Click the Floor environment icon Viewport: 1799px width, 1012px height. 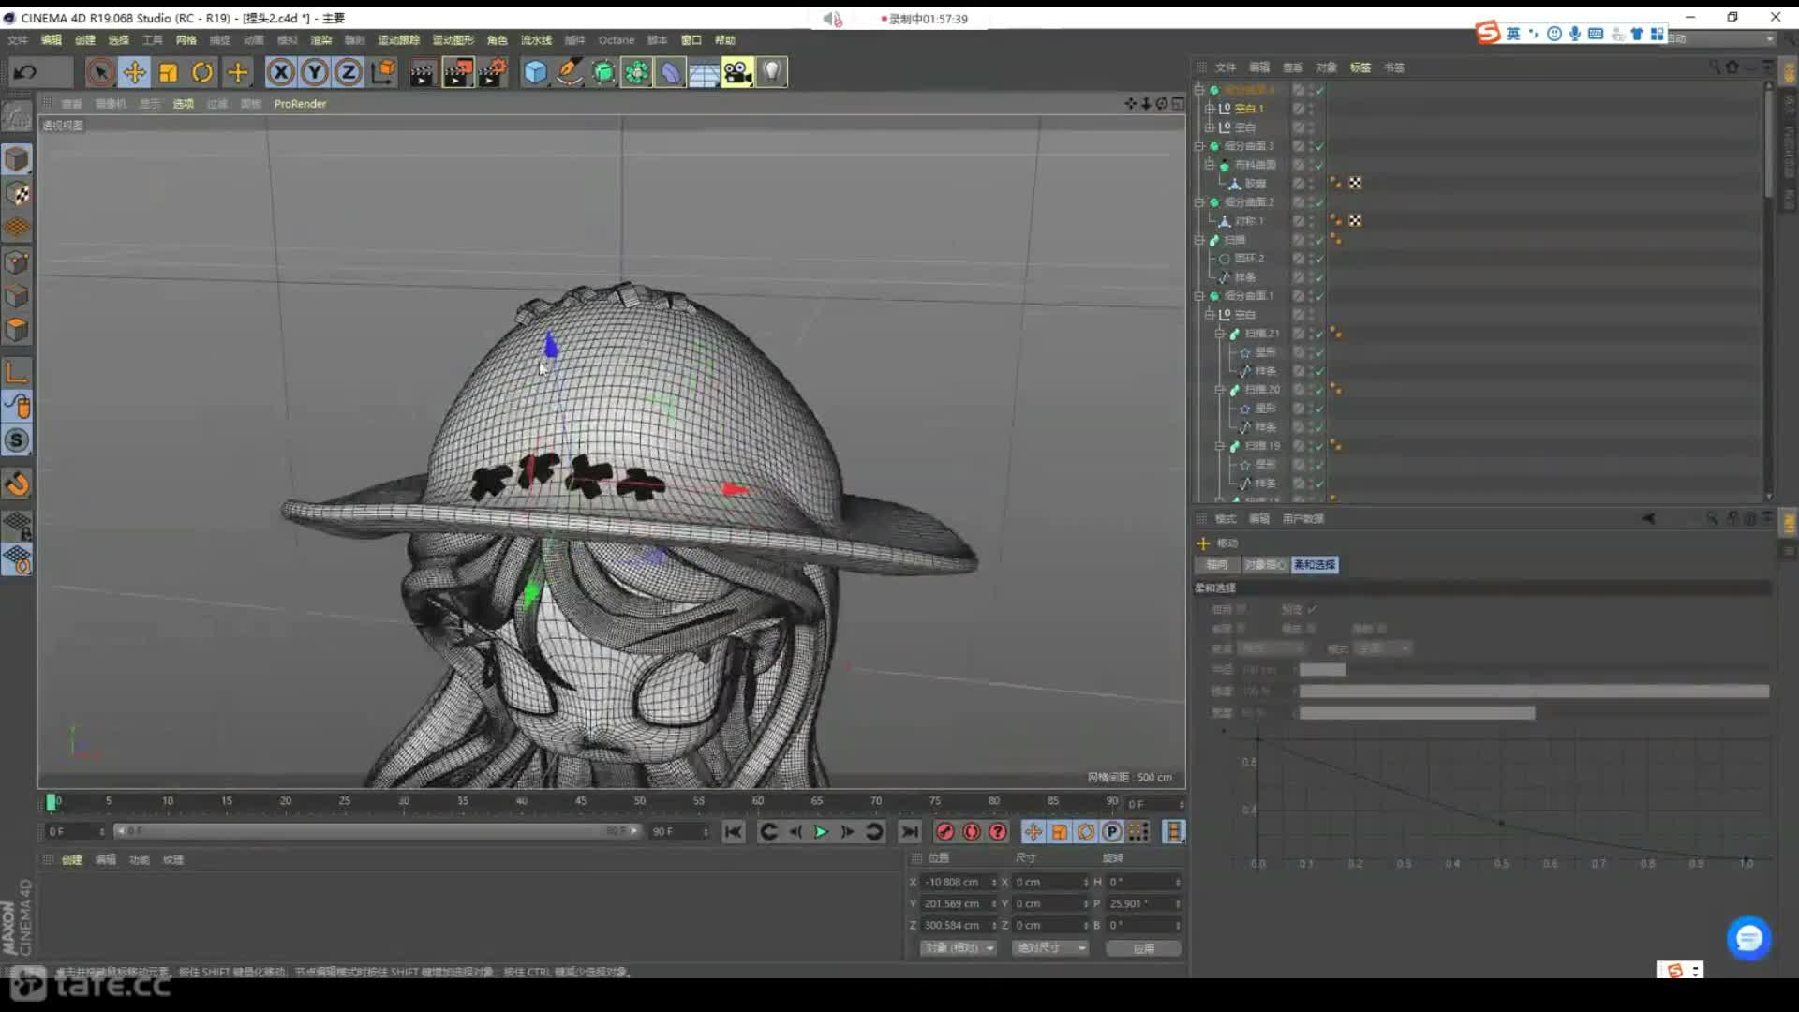[x=704, y=72]
